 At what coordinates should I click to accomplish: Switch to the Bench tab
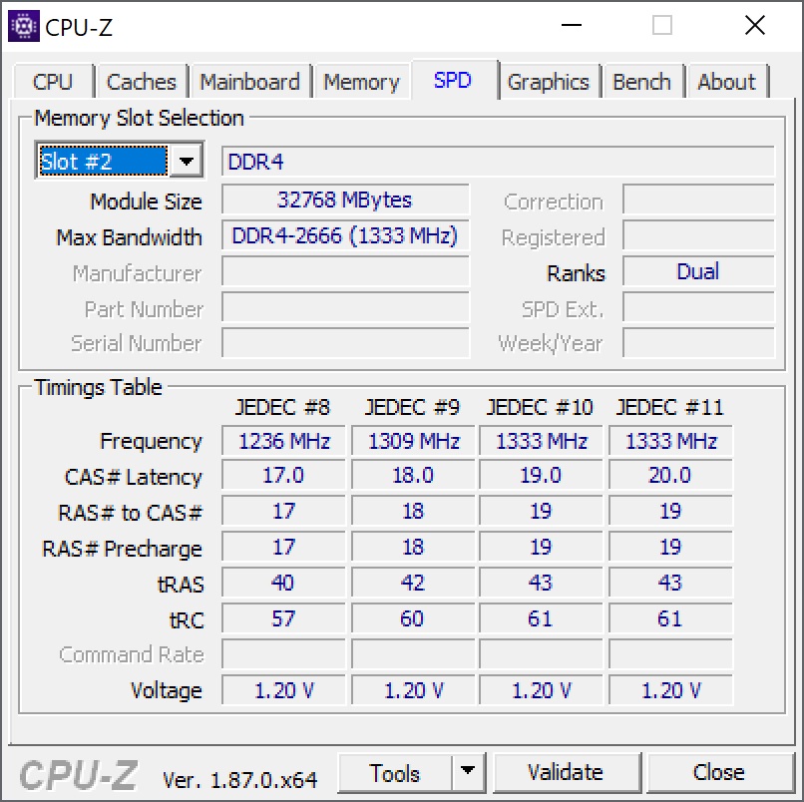[642, 82]
